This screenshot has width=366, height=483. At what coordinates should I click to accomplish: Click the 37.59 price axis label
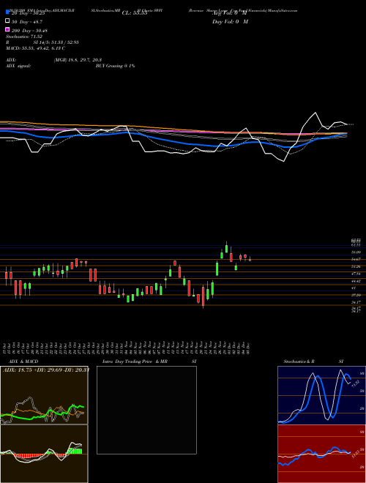tap(356, 295)
